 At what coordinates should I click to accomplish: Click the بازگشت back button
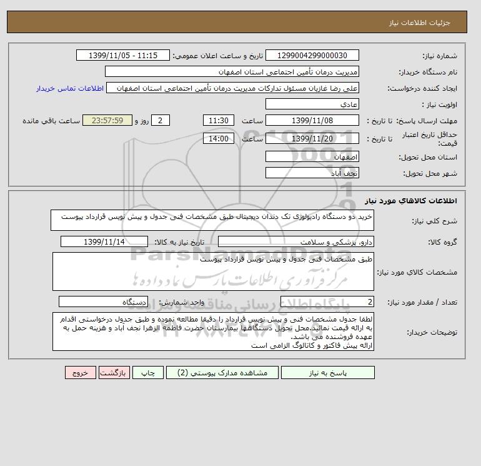(114, 373)
